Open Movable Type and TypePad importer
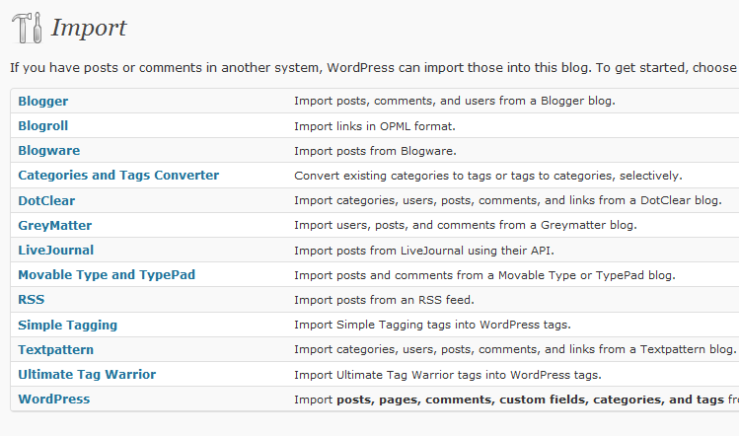 [x=107, y=275]
